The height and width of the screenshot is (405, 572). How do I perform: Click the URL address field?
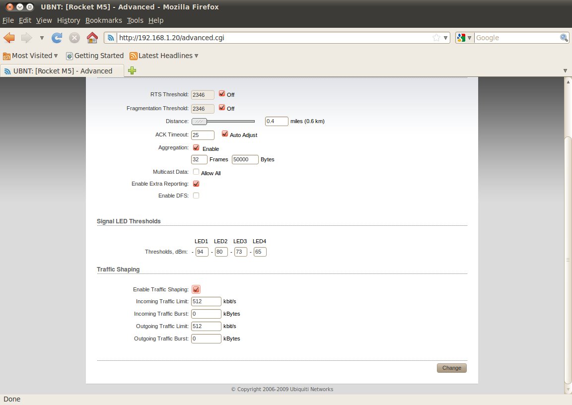click(x=274, y=38)
